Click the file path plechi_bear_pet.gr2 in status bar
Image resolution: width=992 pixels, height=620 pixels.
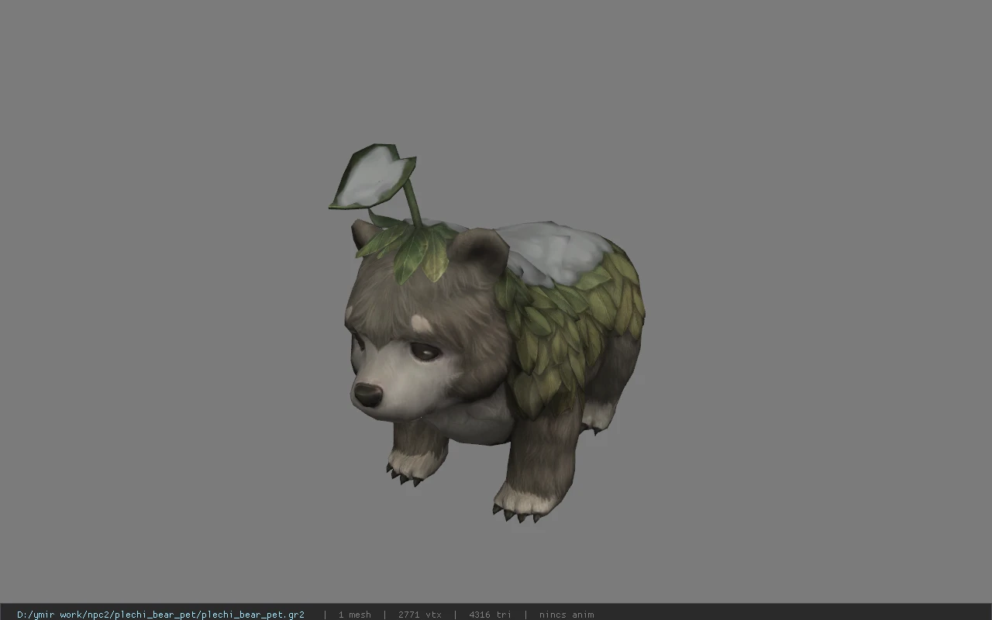click(x=160, y=615)
